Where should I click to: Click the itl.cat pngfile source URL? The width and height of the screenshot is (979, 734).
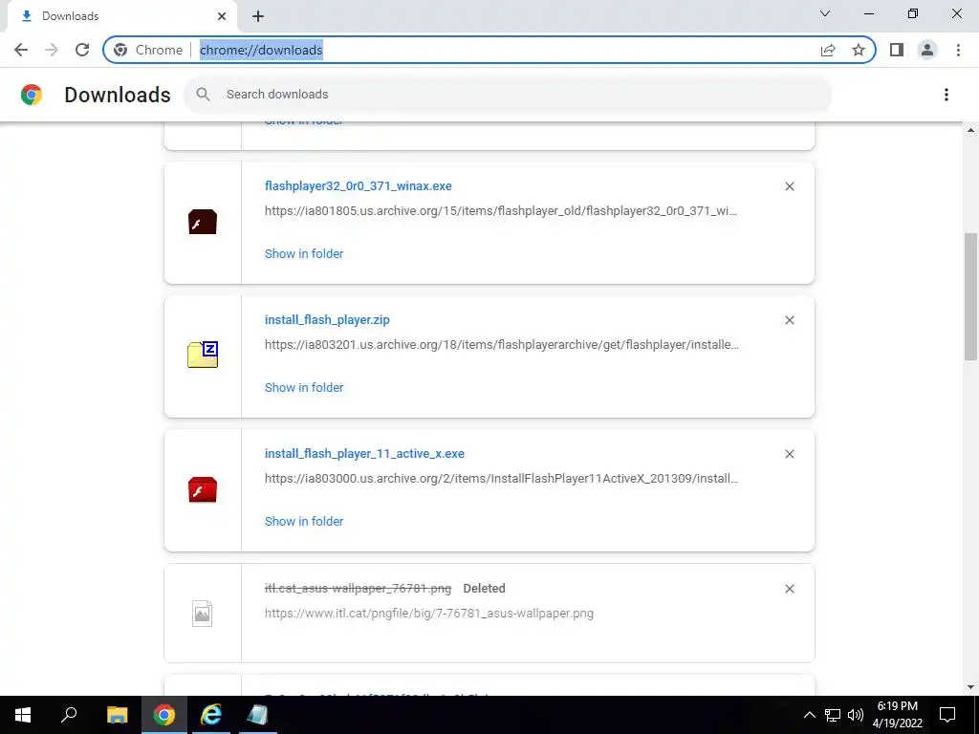(429, 614)
